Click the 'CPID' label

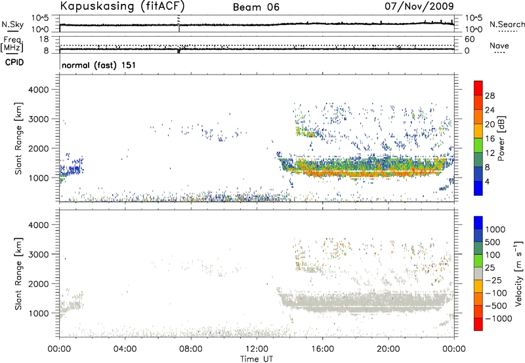pyautogui.click(x=14, y=62)
